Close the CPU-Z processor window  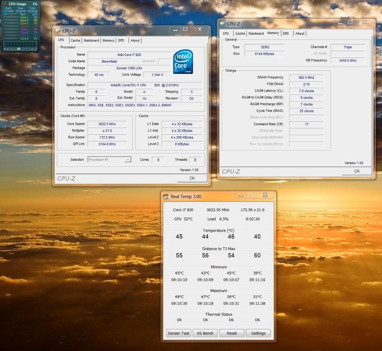(x=200, y=29)
